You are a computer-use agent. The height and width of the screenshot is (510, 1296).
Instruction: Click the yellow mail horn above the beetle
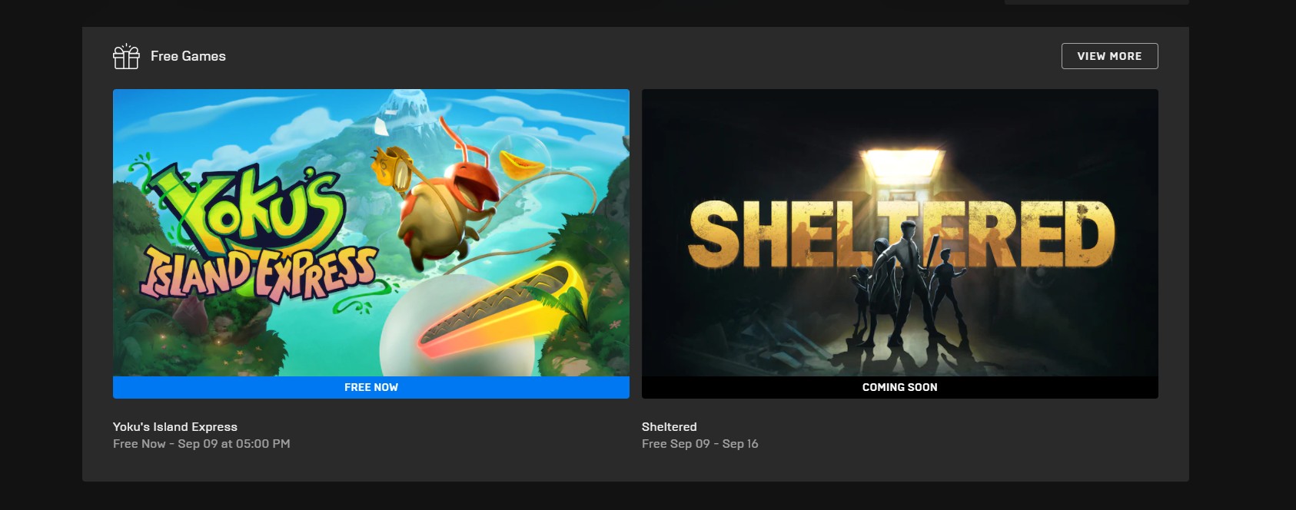point(392,169)
